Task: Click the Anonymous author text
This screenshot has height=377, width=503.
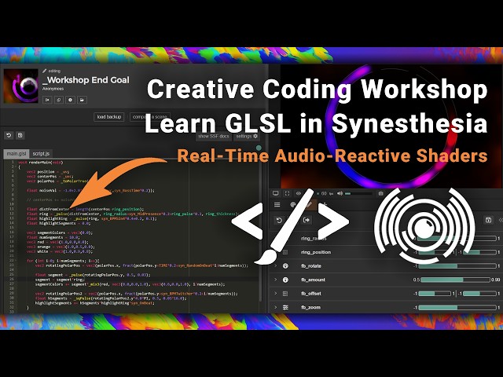Action: click(53, 89)
